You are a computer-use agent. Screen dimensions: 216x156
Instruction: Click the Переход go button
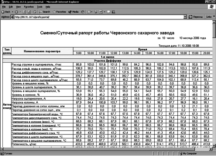coord(195,17)
